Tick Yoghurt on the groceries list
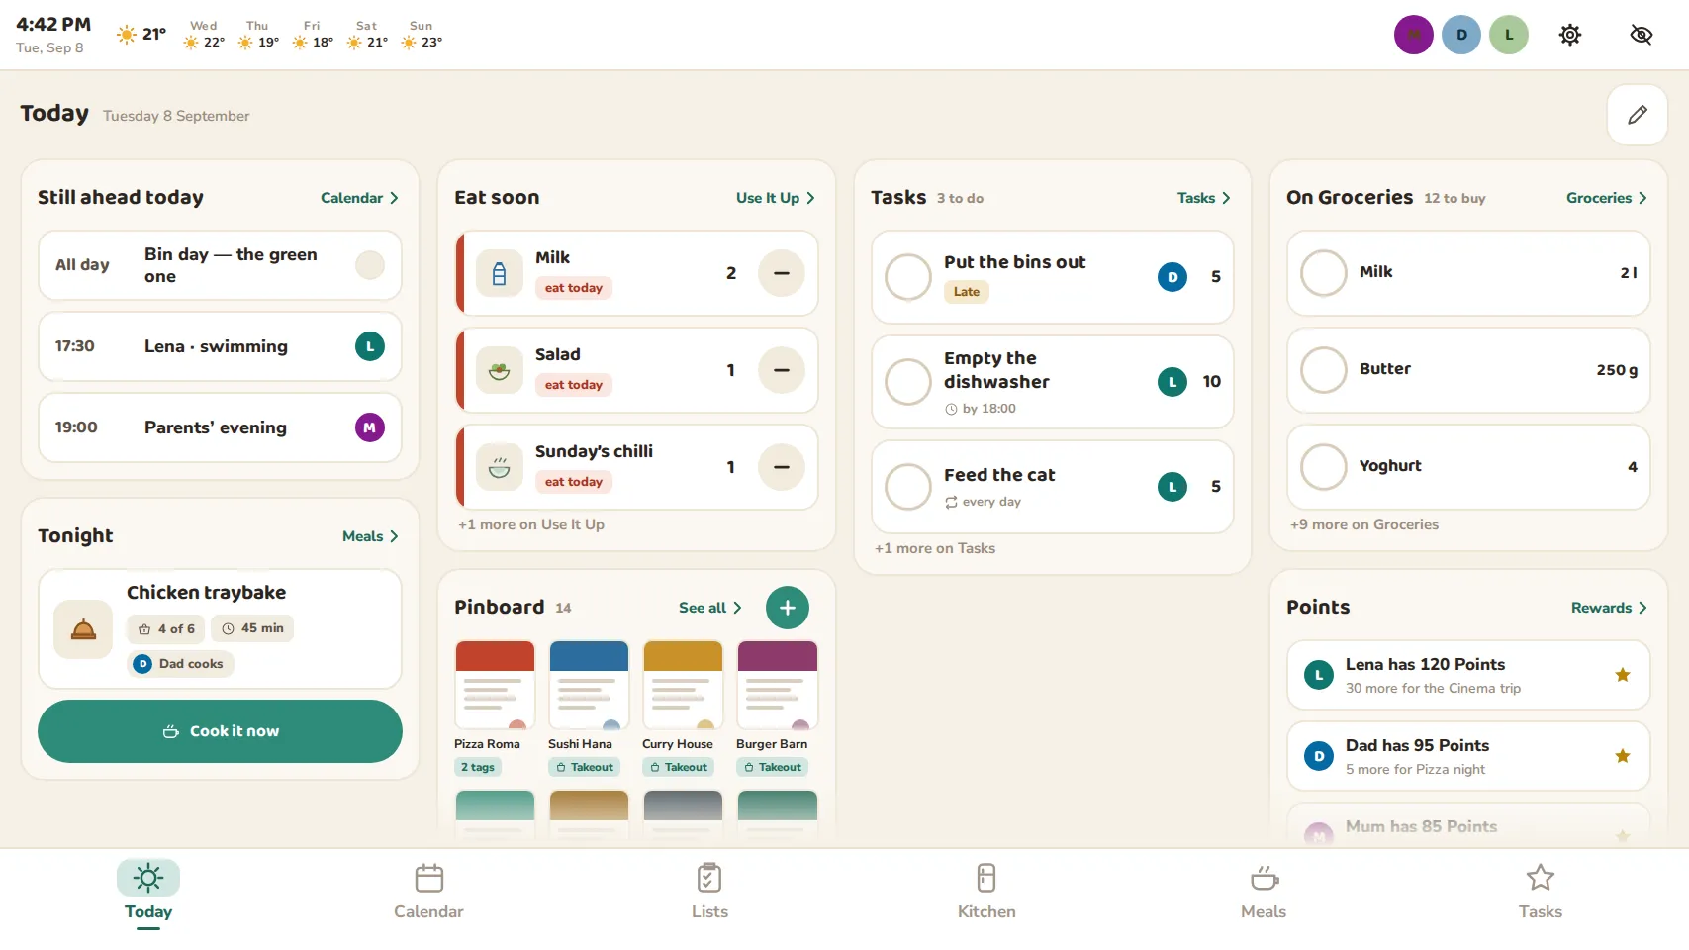The height and width of the screenshot is (950, 1689). tap(1324, 467)
